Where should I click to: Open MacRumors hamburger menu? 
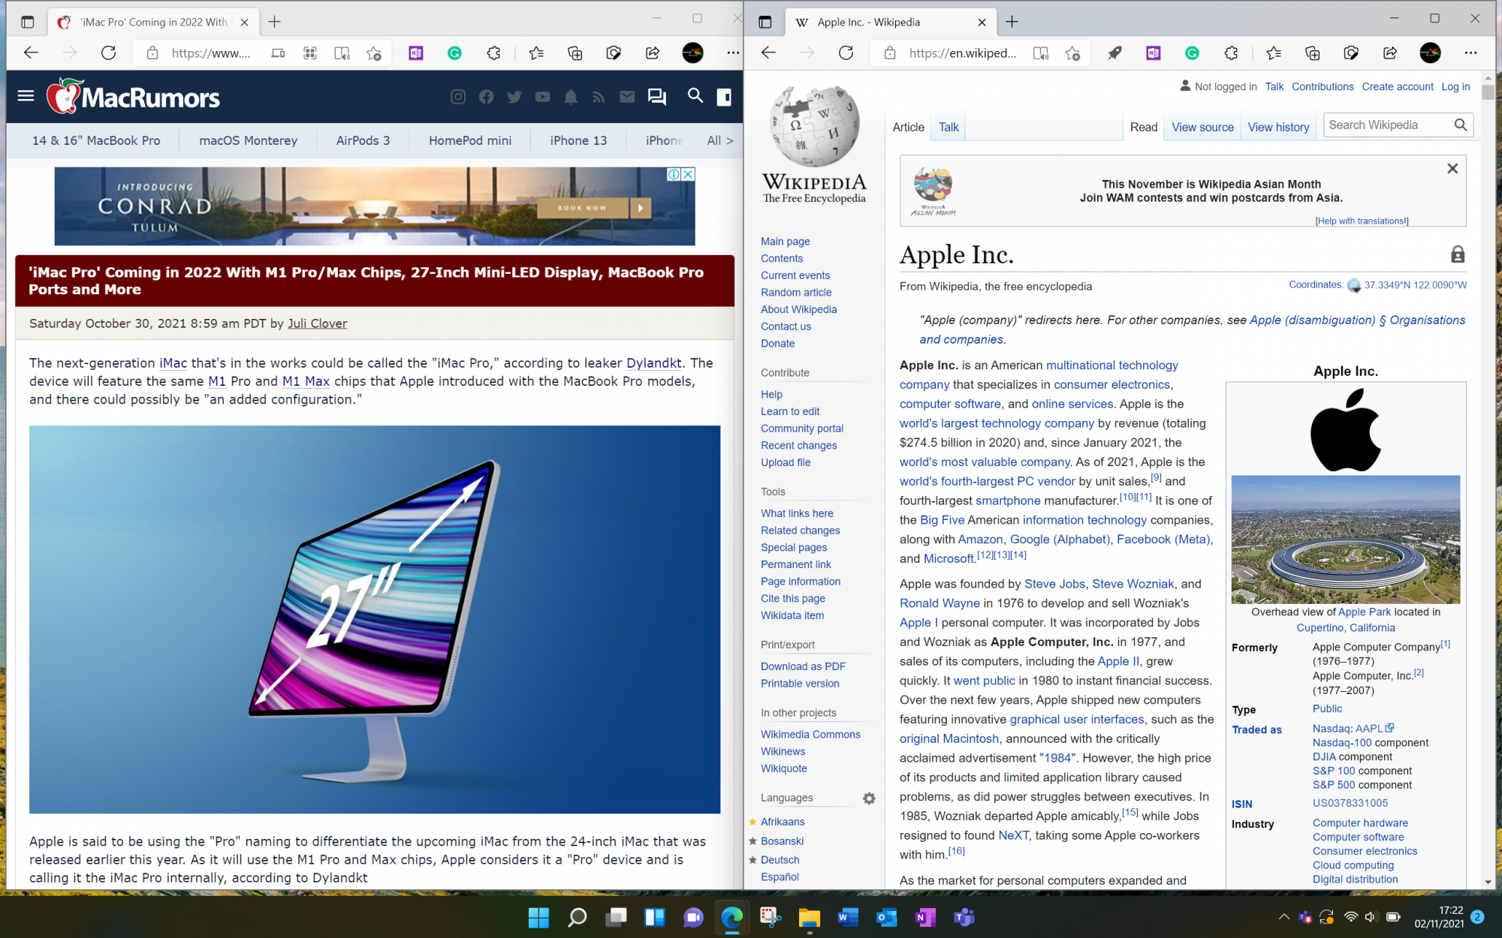(x=26, y=96)
